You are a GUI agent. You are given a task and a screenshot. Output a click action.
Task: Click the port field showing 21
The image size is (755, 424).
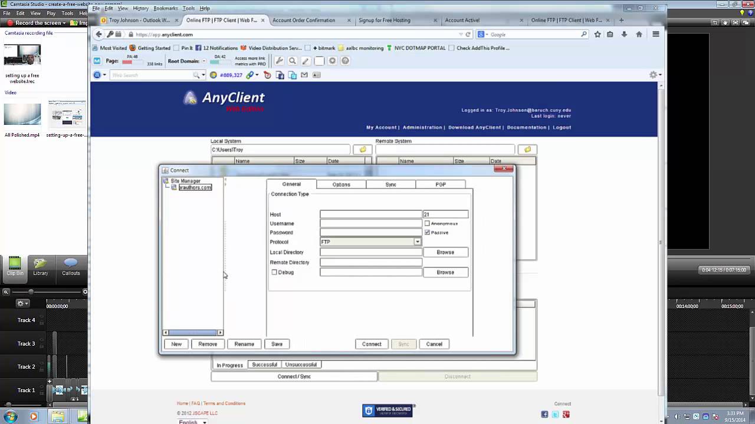pyautogui.click(x=445, y=214)
